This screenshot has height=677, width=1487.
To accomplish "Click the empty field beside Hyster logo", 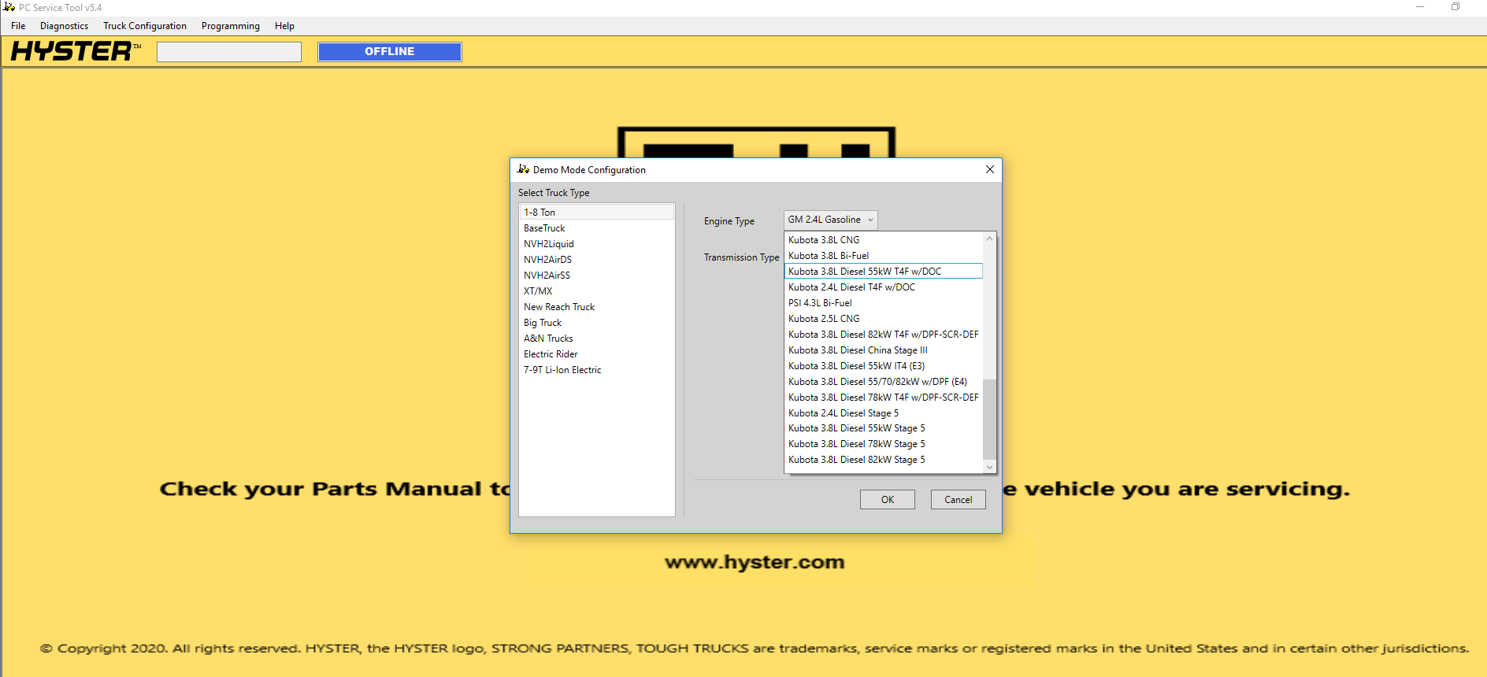I will tap(229, 52).
